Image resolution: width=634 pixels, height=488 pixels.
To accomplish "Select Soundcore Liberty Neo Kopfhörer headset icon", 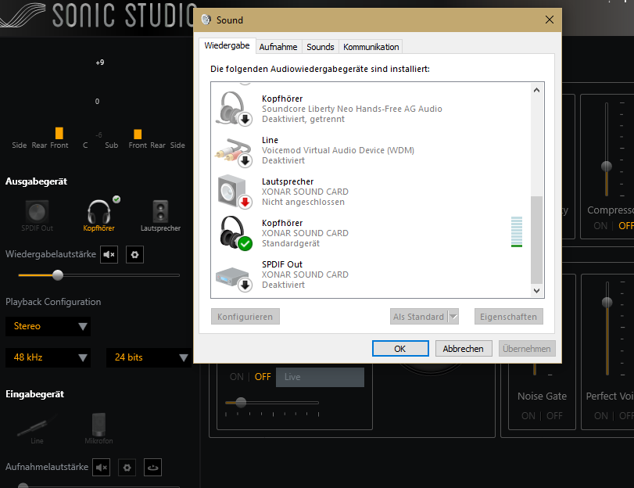I will [x=234, y=109].
